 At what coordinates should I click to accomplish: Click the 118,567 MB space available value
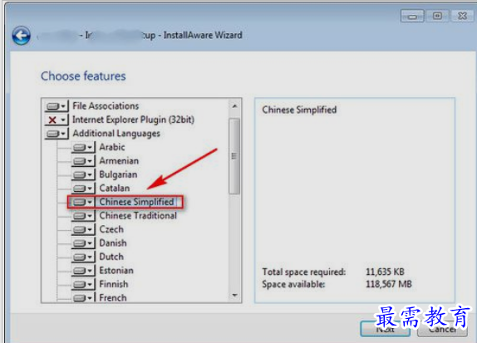388,284
